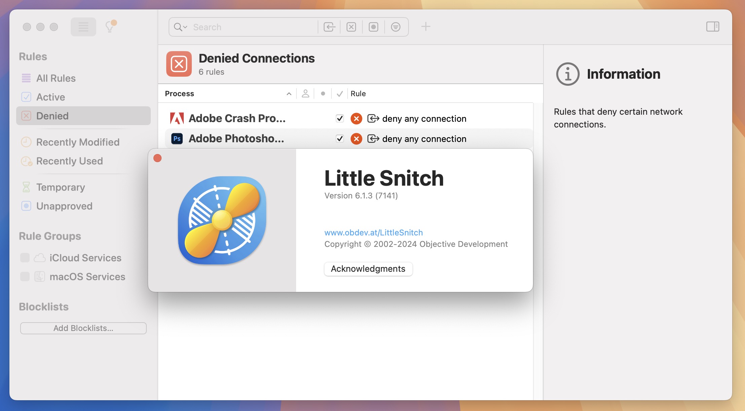Click the Process column sort chevron

(x=289, y=94)
